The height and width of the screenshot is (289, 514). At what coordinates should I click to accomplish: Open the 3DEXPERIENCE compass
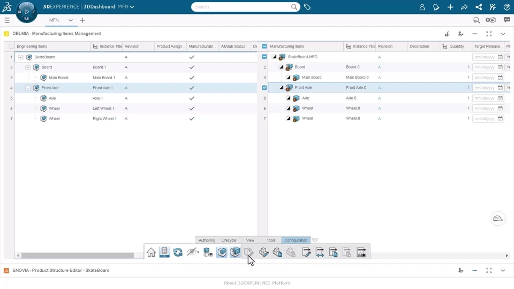click(x=27, y=12)
